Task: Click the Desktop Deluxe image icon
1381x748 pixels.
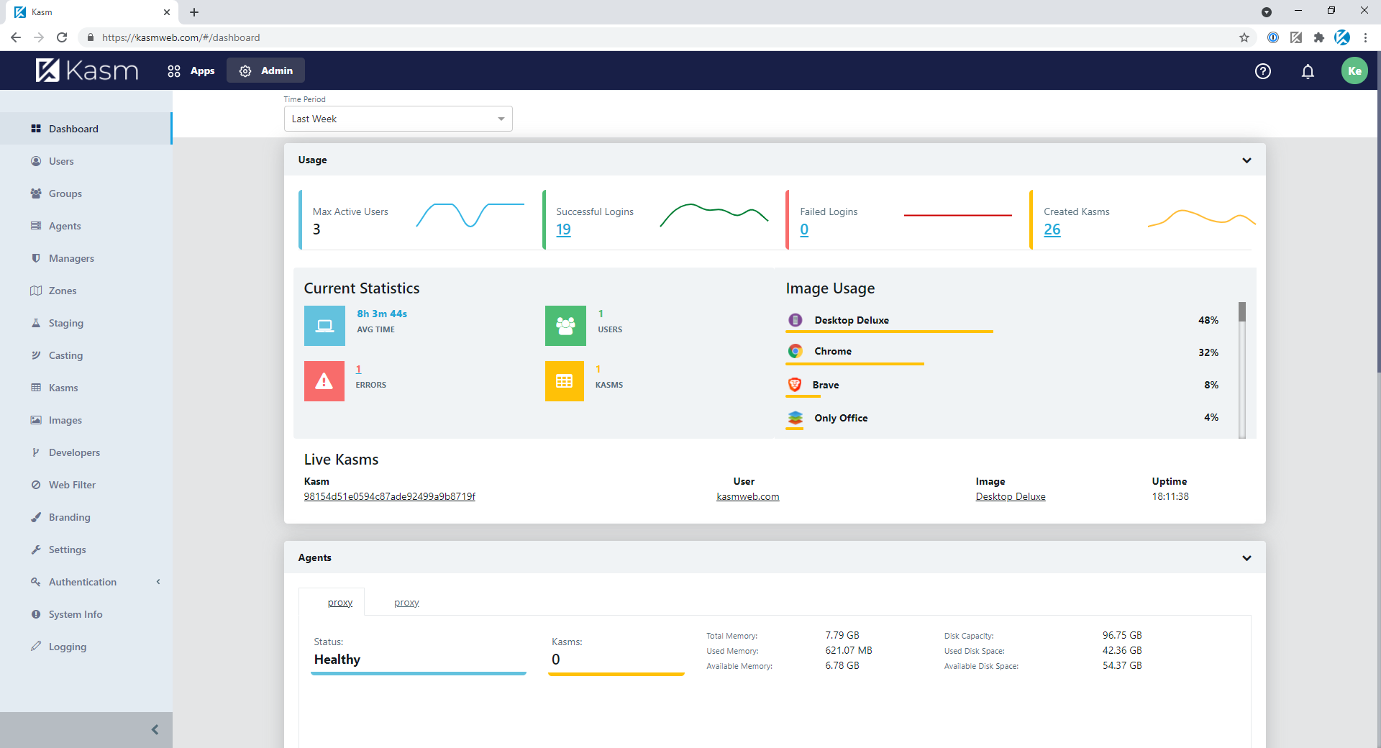Action: (x=795, y=320)
